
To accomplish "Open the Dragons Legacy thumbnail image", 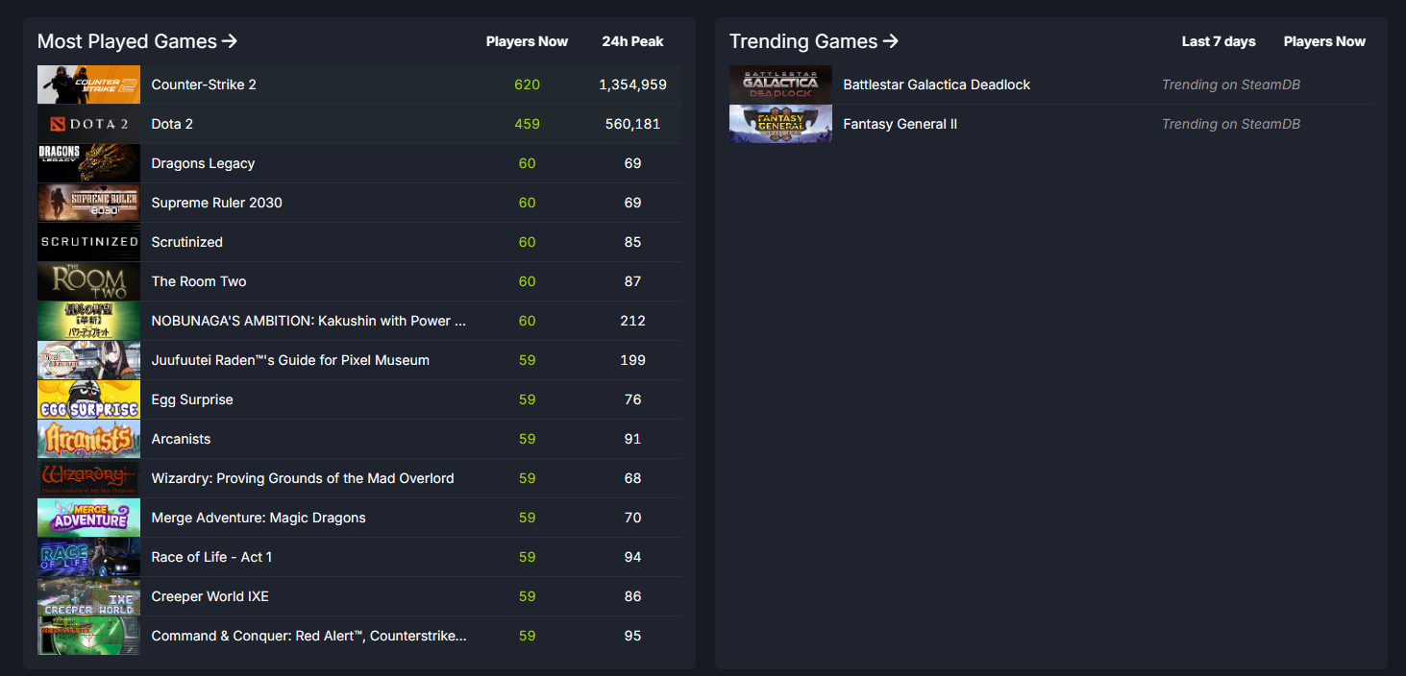I will (x=88, y=163).
